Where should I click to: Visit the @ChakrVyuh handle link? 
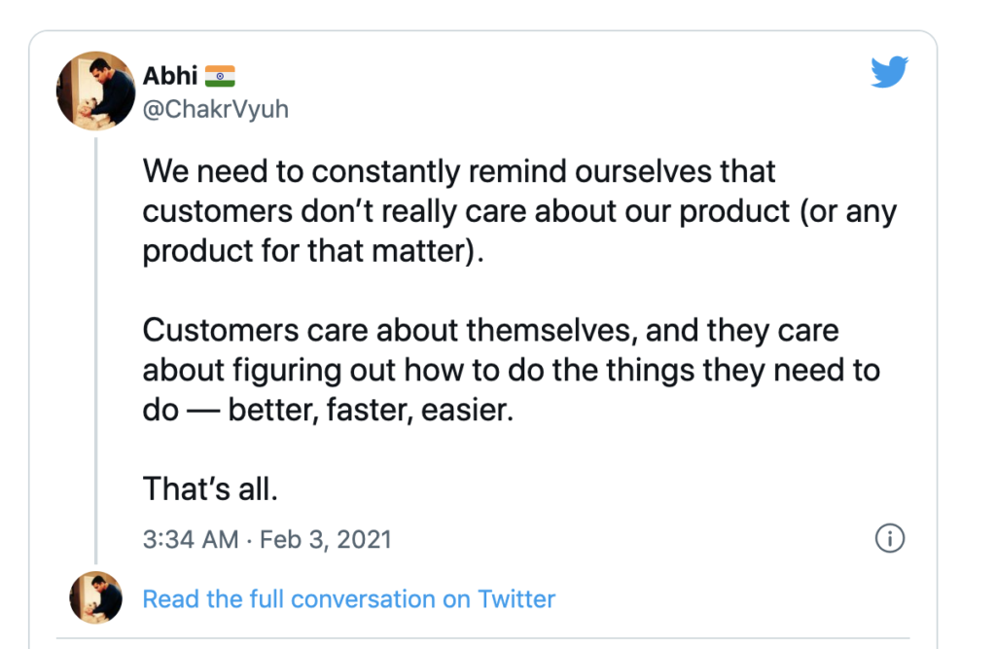(215, 109)
